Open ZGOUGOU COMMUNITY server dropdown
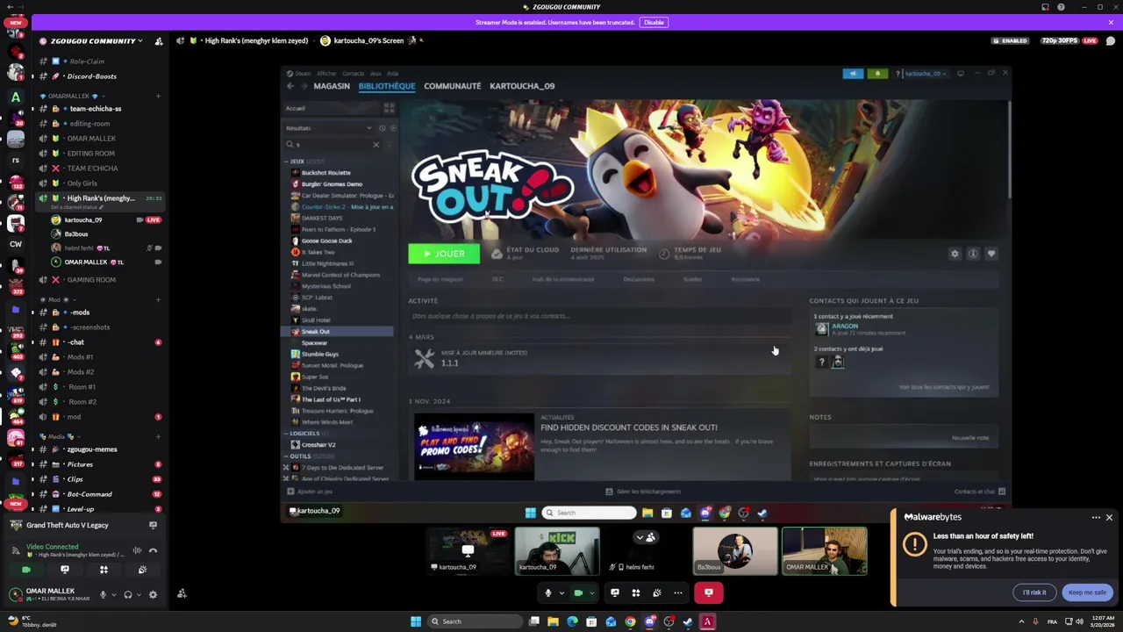This screenshot has height=632, width=1123. (x=97, y=40)
